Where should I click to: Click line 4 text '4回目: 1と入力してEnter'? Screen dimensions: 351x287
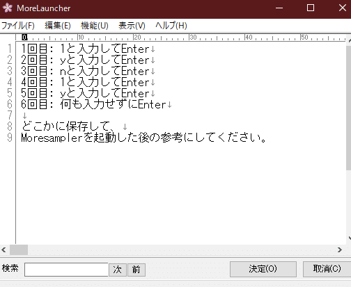(85, 82)
